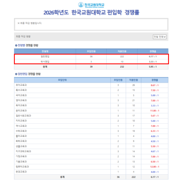The height and width of the screenshot is (182, 182).
Task: Click the 8.67 : 1 ratio value
Action: point(155,85)
